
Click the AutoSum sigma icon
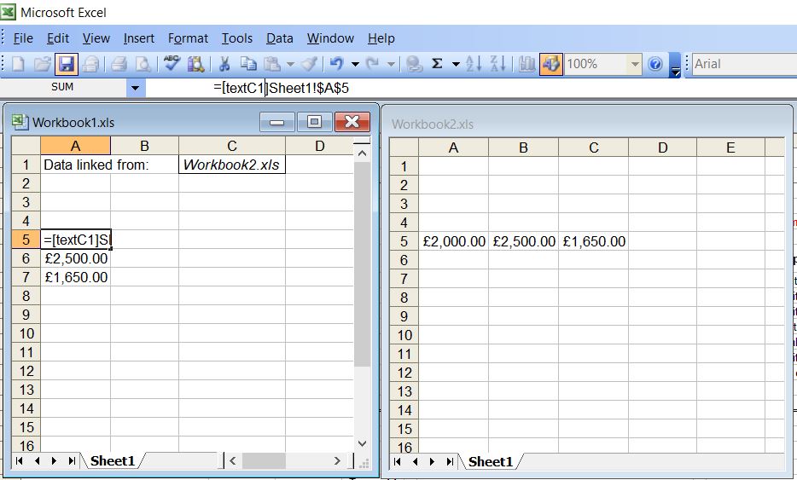pos(437,64)
